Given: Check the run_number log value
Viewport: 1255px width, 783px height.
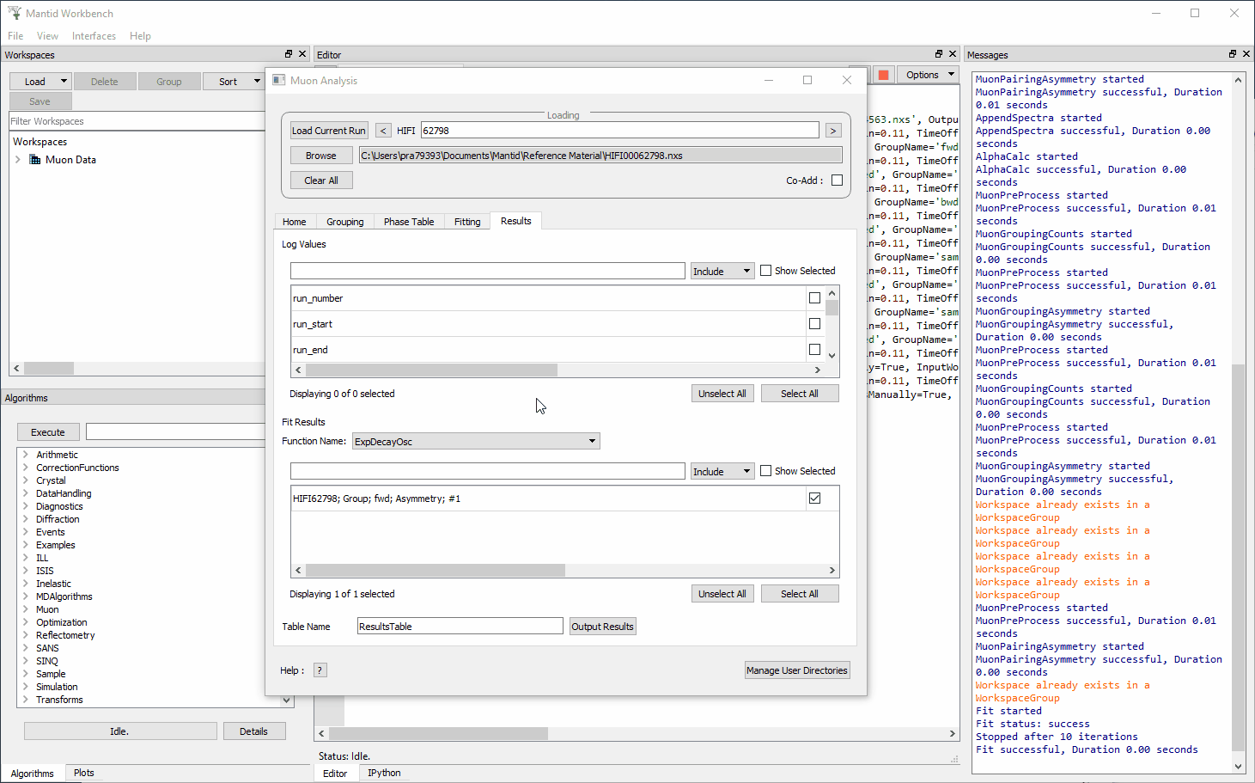Looking at the screenshot, I should (814, 297).
